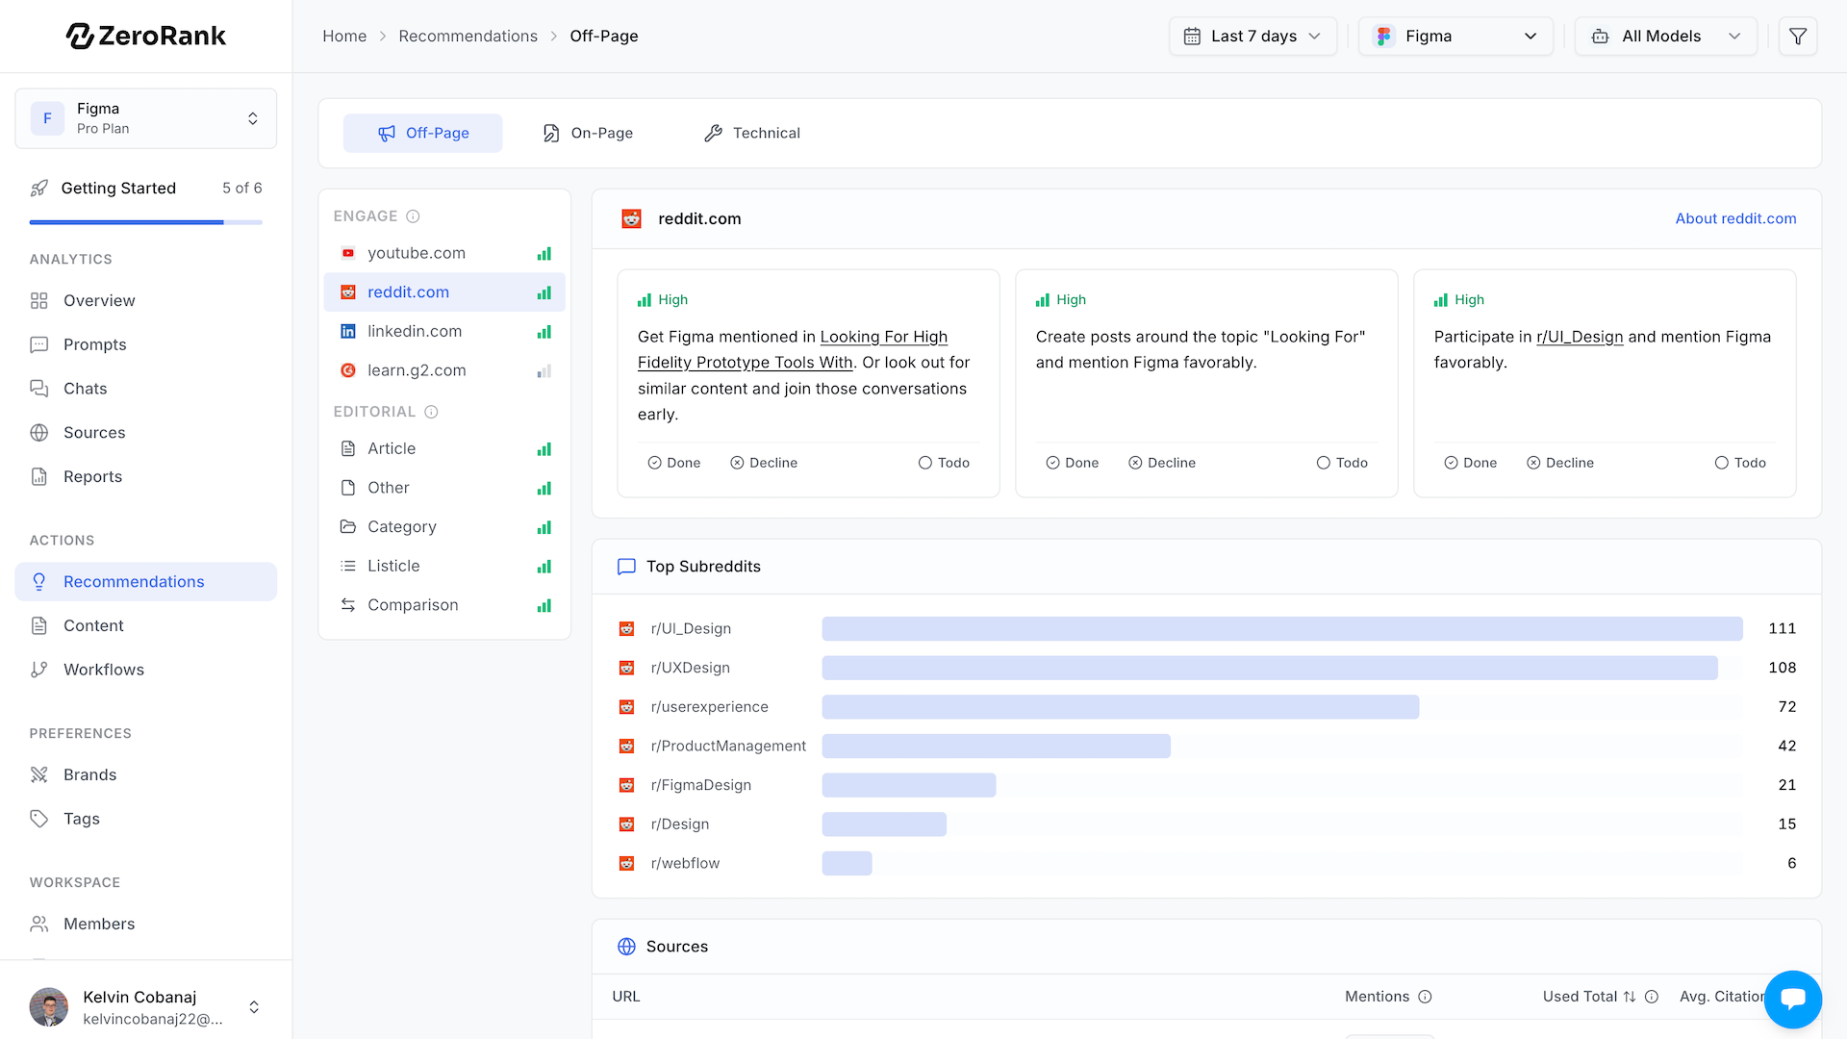This screenshot has height=1039, width=1847.
Task: Go to Home breadcrumb
Action: click(344, 37)
